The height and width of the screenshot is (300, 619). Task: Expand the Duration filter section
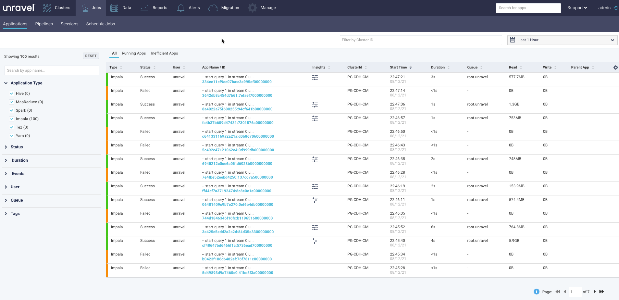[6, 160]
